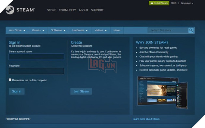Enable Remember me on this computer
This screenshot has width=205, height=128.
[x=10, y=80]
